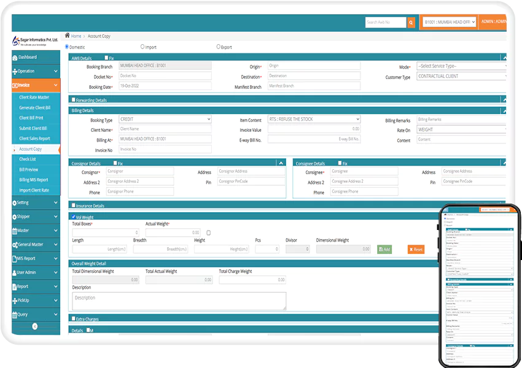Click the Shipper gear icon in sidebar
Screen dimensions: 522x368
(14, 217)
